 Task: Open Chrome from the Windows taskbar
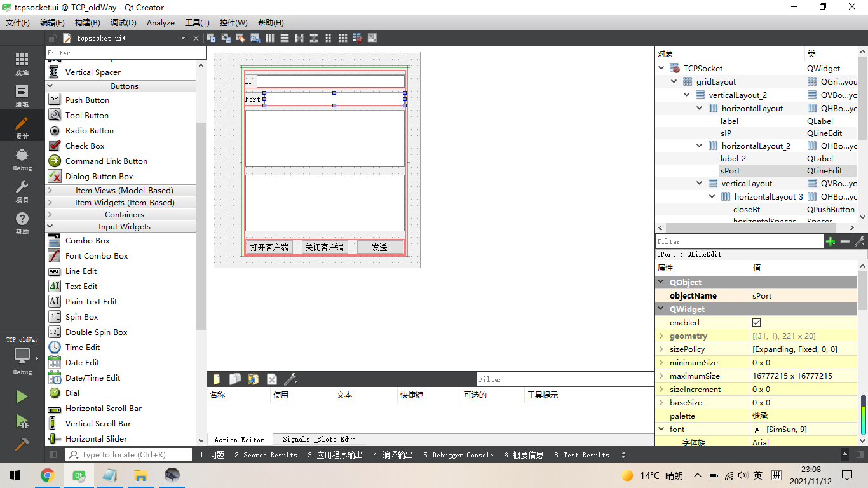click(x=47, y=475)
